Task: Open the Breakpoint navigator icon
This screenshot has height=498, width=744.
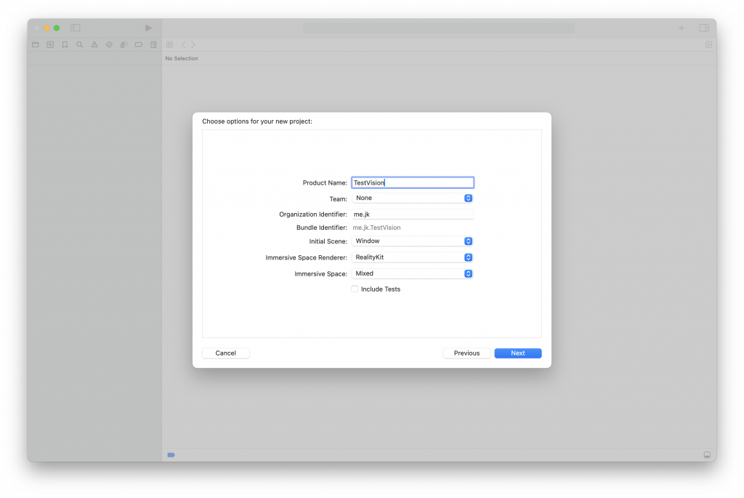Action: [139, 44]
